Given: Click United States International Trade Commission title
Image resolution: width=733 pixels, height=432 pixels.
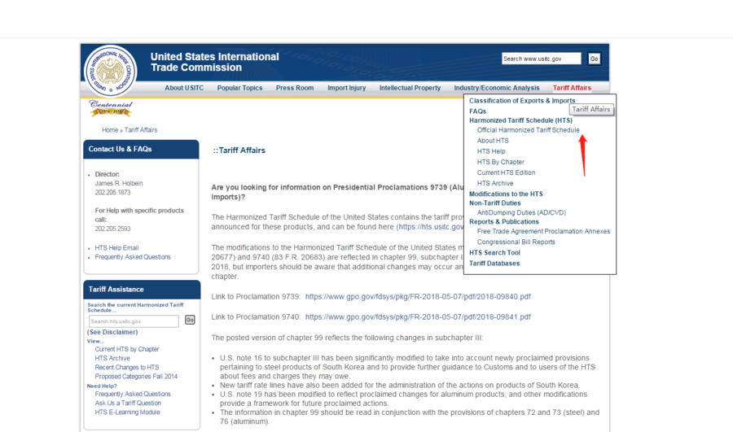Looking at the screenshot, I should coord(214,62).
